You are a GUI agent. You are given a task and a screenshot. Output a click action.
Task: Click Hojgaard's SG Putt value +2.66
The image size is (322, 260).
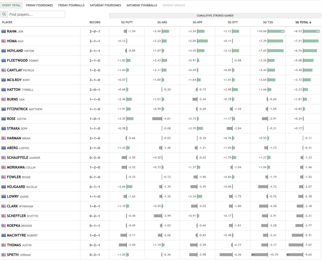pyautogui.click(x=122, y=186)
